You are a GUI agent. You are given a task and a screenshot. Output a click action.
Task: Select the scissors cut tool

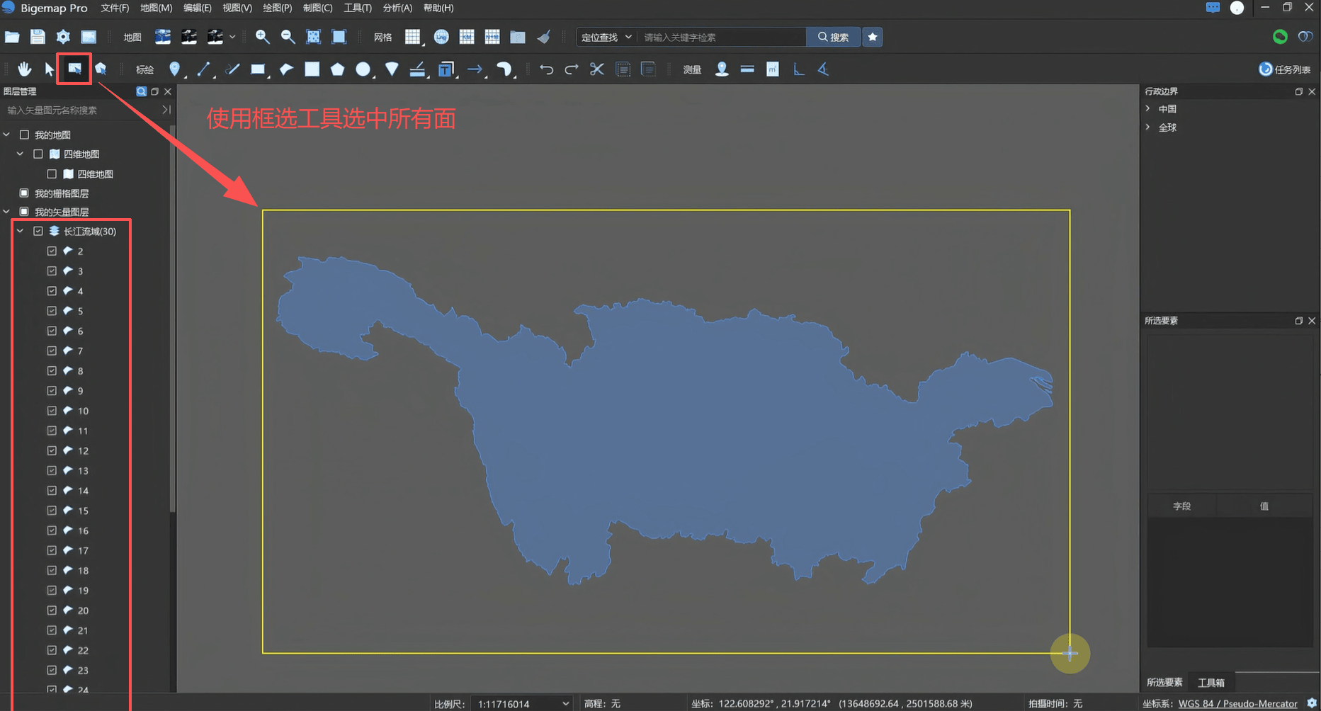(597, 69)
